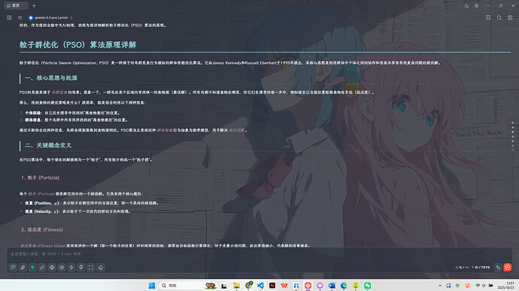This screenshot has height=291, width=519.
Task: Open Windows Start menu
Action: coord(152,286)
